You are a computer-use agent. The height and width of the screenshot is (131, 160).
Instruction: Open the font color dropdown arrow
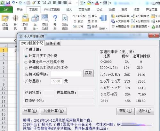tap(101, 3)
